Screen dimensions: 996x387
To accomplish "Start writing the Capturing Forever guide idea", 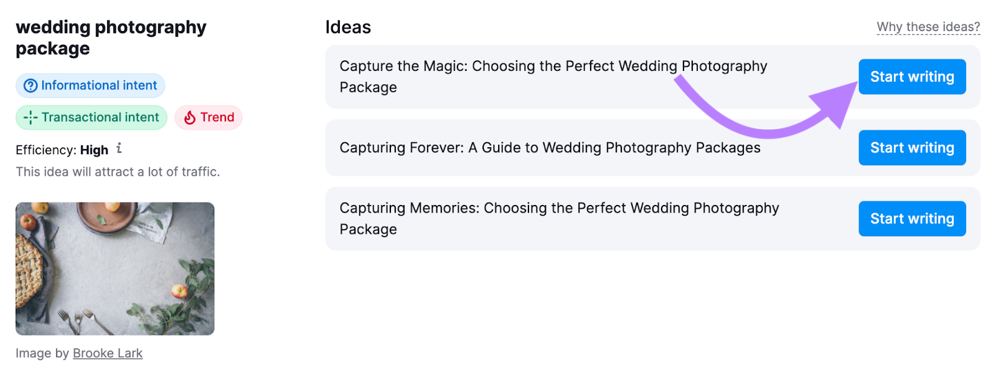I will 912,147.
